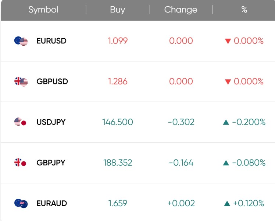This screenshot has height=221, width=275.
Task: Open the EURUSD symbol name
Action: click(51, 41)
